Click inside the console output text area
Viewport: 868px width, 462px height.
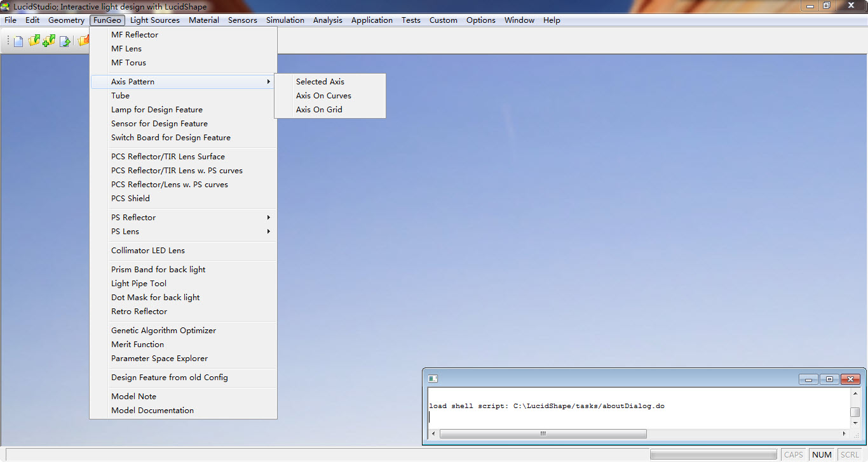[x=639, y=409]
